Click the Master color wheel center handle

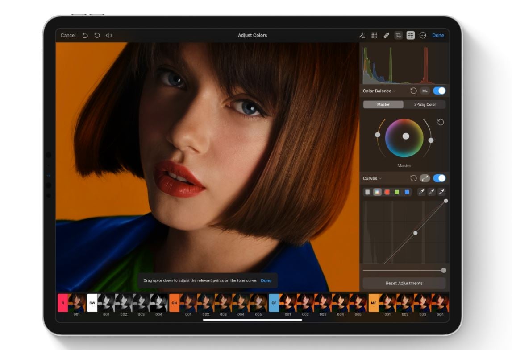tap(406, 136)
